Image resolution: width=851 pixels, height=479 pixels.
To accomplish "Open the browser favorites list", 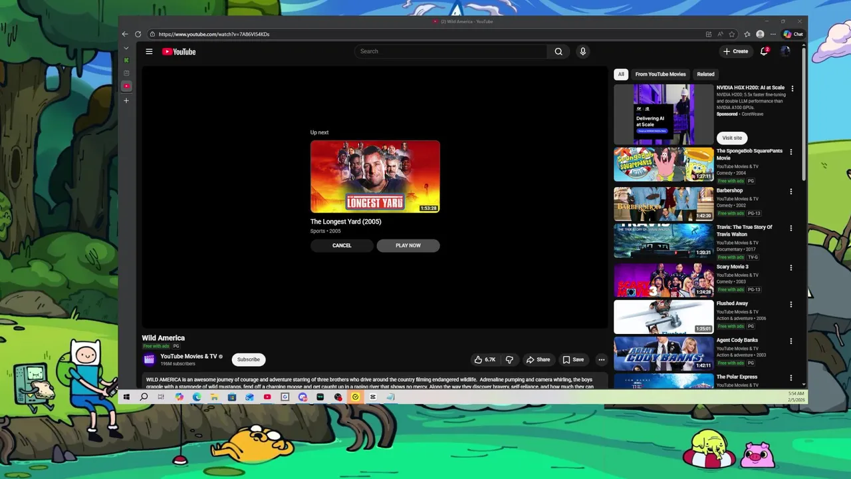I will pos(747,34).
